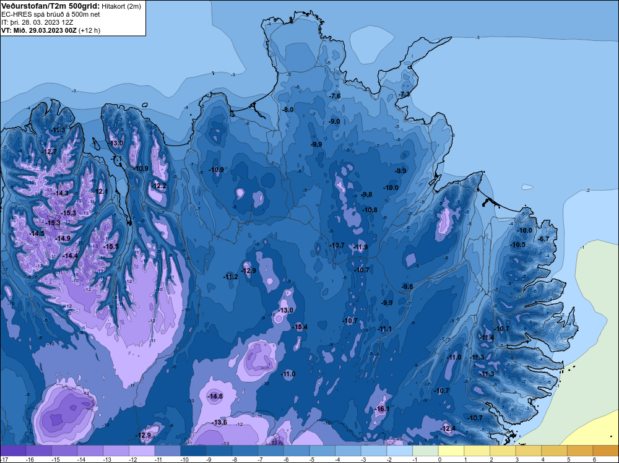
Task: Click the legend number -17
Action: click(x=4, y=459)
